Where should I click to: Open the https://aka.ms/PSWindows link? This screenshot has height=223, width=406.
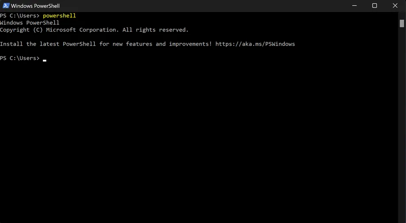(x=255, y=44)
